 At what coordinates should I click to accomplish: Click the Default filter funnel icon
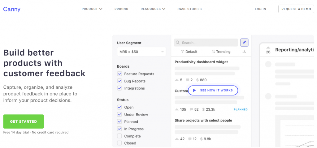tap(183, 52)
